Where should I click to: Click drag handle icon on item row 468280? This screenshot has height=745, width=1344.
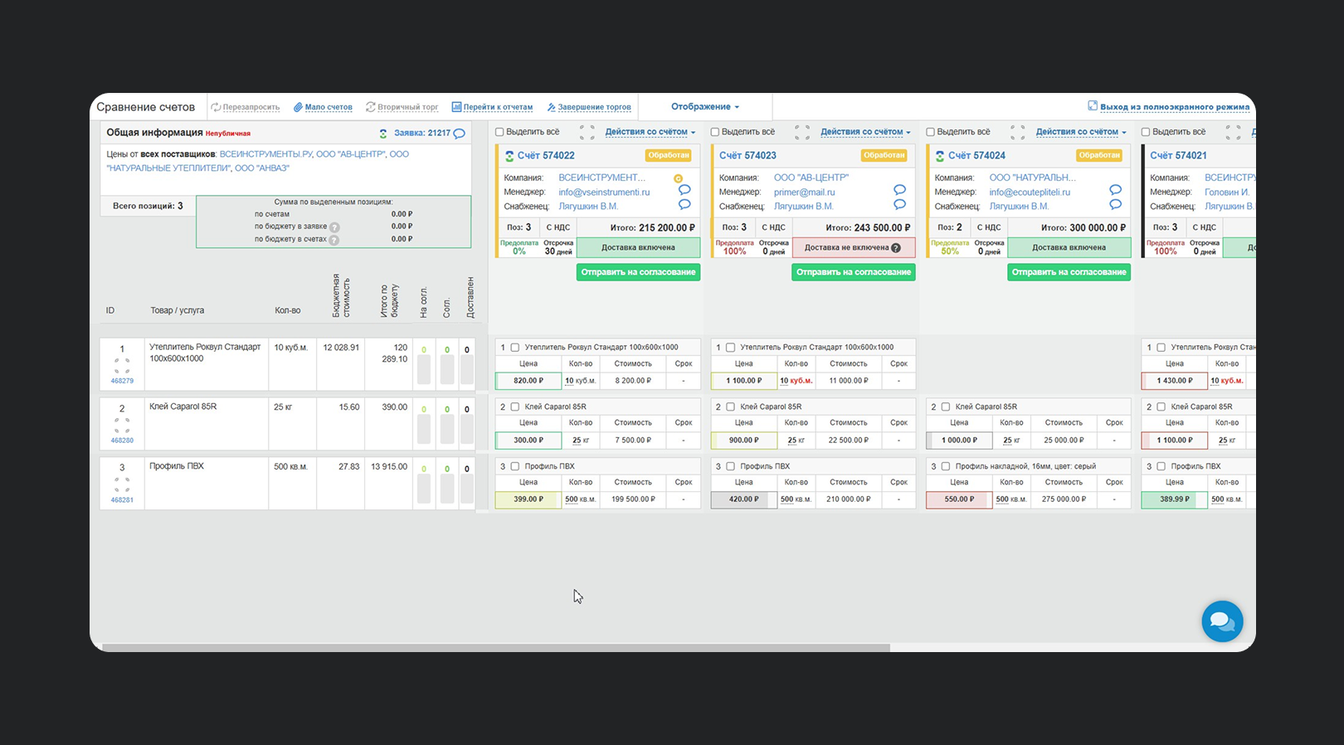[x=122, y=425]
